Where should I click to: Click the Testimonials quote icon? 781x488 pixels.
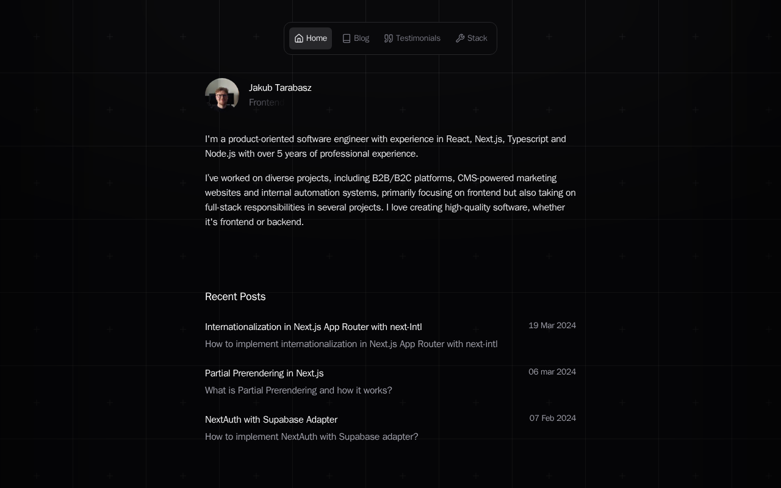[x=389, y=38]
